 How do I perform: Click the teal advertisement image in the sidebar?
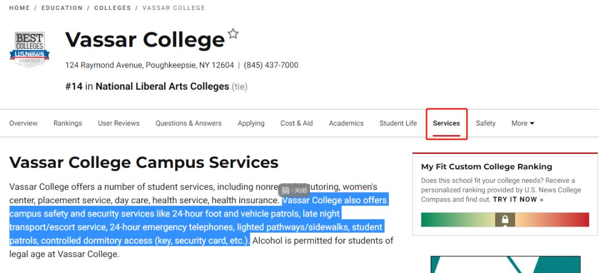click(x=505, y=264)
